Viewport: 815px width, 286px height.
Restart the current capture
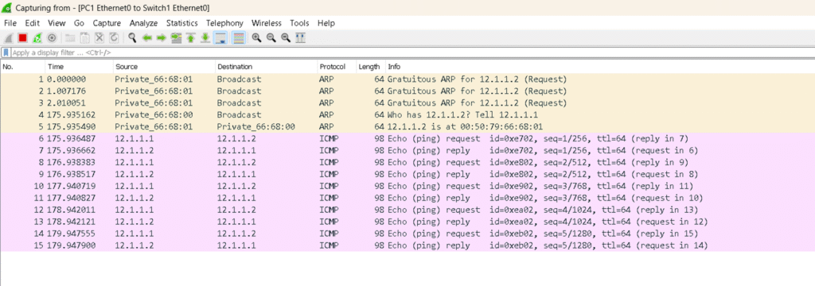click(37, 37)
